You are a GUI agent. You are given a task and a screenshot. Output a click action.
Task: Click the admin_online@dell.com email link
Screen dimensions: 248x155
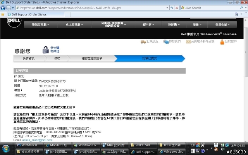pos(37,140)
